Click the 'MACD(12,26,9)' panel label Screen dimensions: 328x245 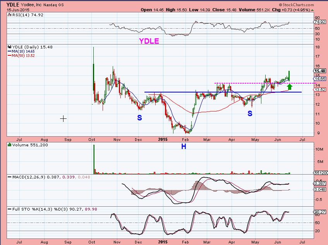point(29,177)
